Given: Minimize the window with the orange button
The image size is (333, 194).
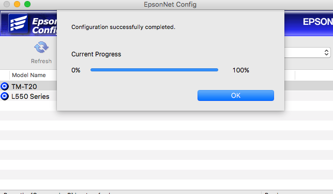Looking at the screenshot, I should [x=17, y=4].
